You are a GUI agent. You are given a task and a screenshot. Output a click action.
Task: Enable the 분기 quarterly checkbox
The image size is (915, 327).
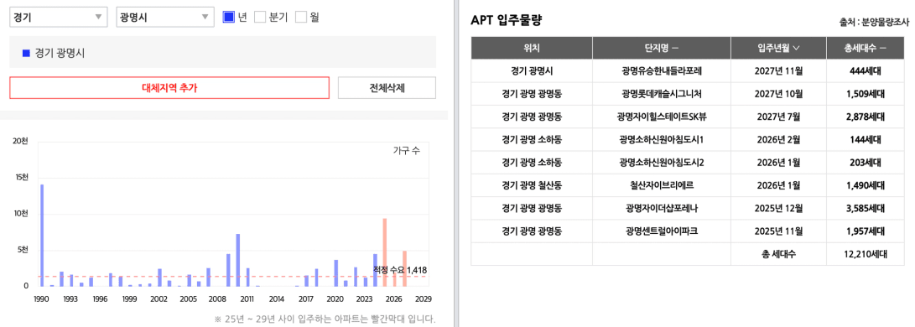tap(260, 17)
